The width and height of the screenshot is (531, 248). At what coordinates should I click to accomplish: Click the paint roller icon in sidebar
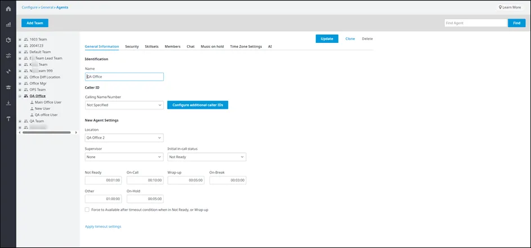8,118
